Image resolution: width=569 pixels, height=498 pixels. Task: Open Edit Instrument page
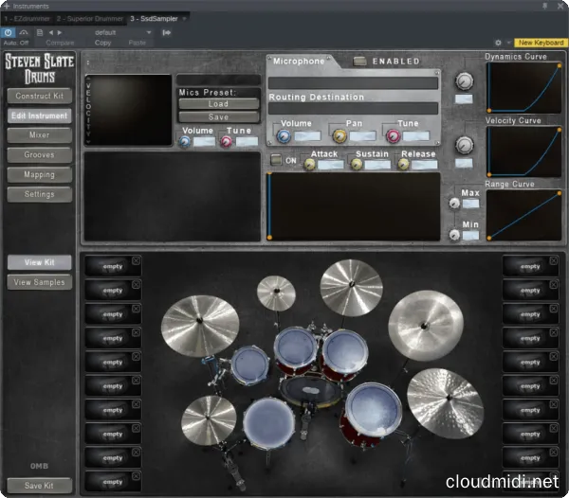[39, 116]
